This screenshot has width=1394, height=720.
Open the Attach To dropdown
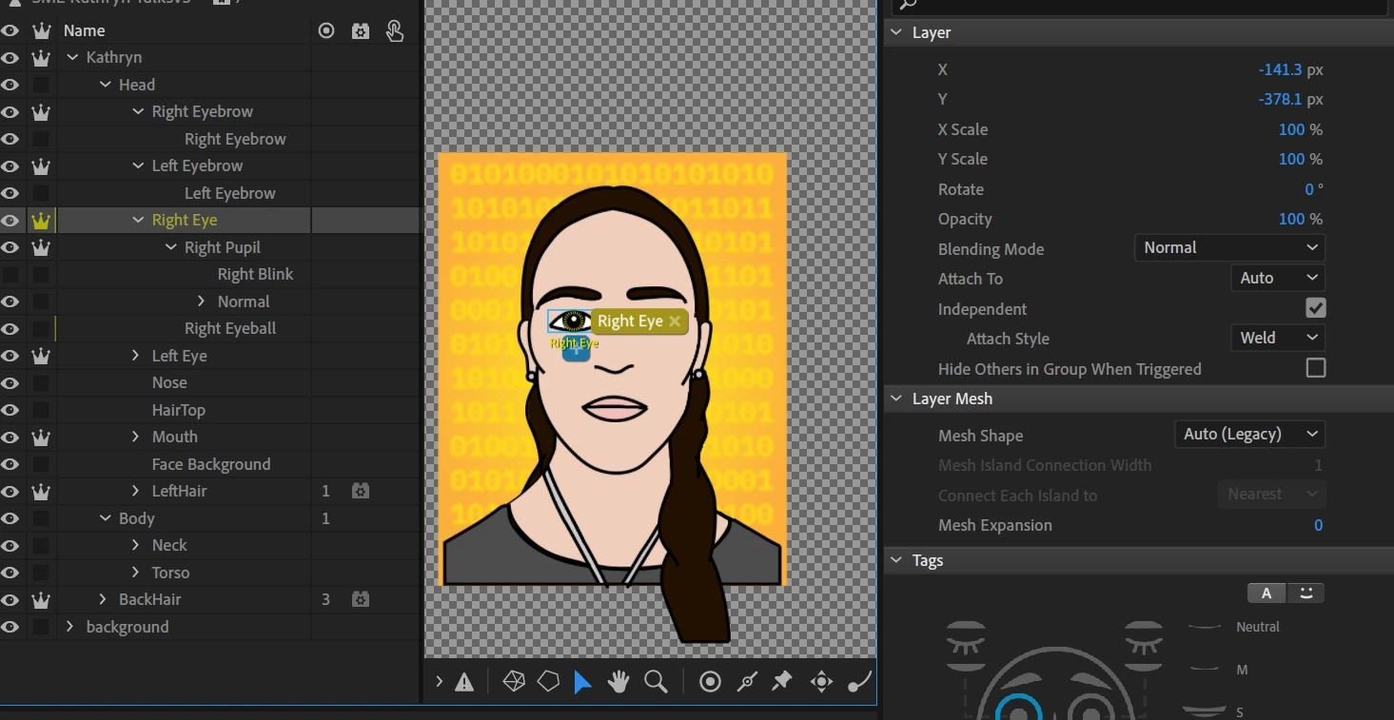1278,278
